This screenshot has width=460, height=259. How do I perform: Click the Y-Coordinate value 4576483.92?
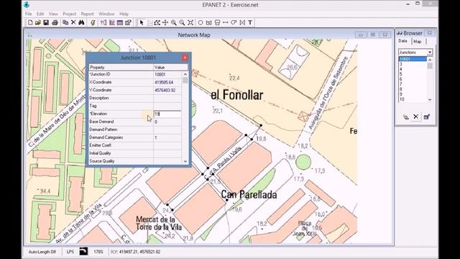[165, 91]
